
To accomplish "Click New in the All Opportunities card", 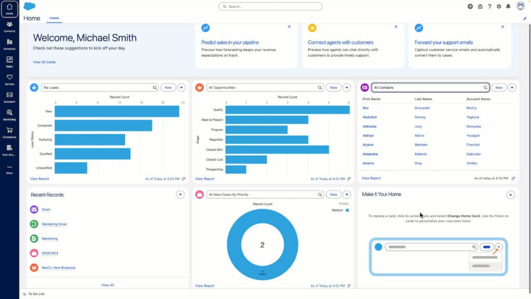I will (x=333, y=87).
